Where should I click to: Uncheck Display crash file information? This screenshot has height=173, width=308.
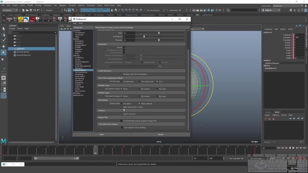[122, 74]
